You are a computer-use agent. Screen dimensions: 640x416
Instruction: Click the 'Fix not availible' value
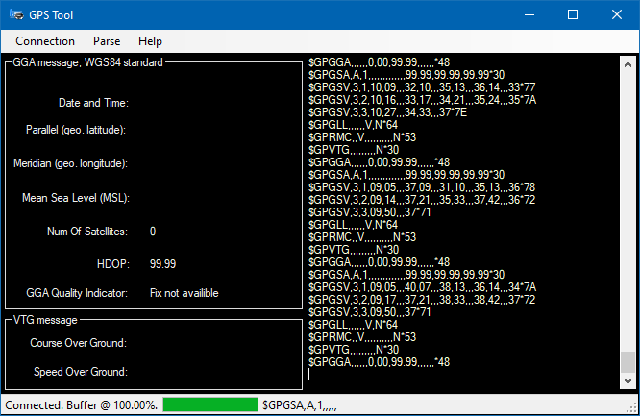point(185,293)
